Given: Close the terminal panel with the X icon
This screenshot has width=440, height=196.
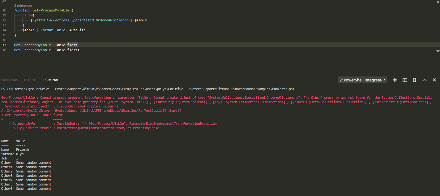Looking at the screenshot, I should [434, 80].
